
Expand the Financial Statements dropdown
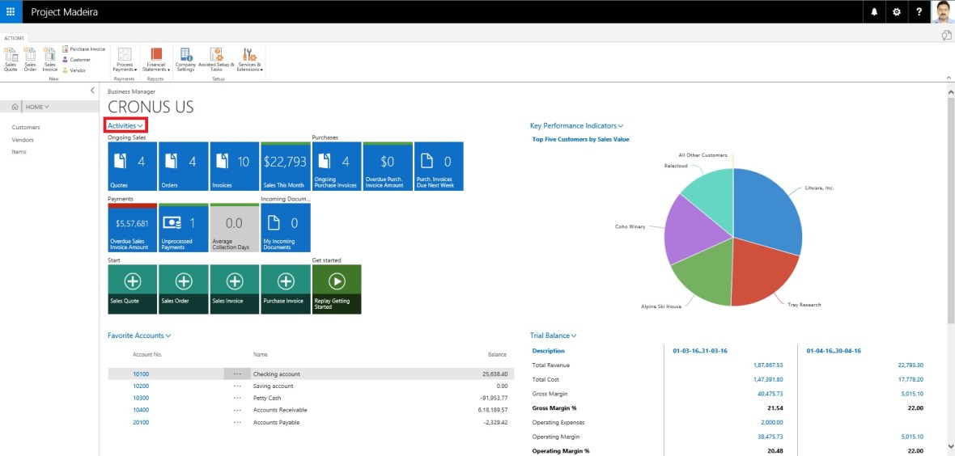[156, 59]
